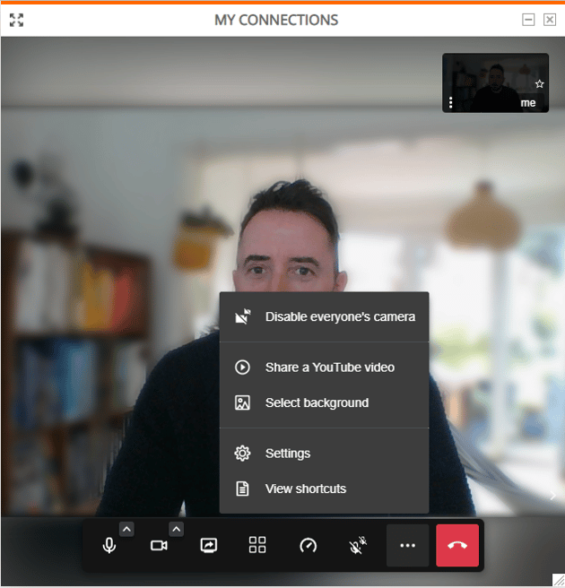
Task: Close the more actions (three dots) menu
Action: (407, 545)
